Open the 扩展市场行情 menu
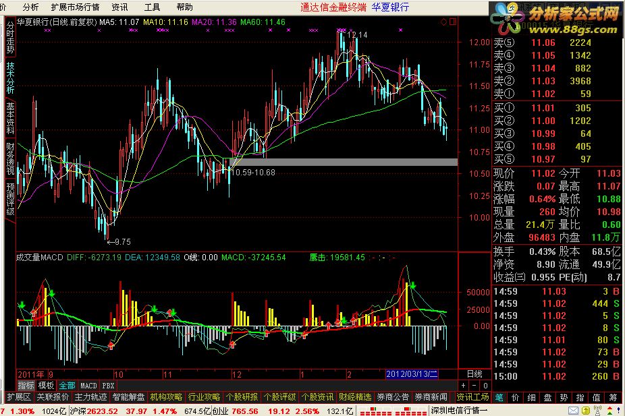 click(76, 7)
